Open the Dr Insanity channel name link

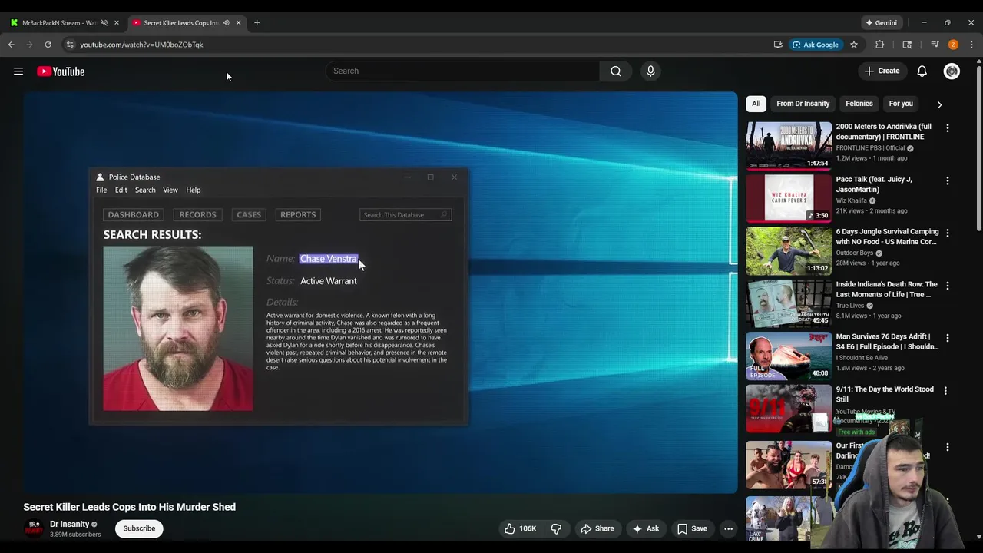point(69,524)
